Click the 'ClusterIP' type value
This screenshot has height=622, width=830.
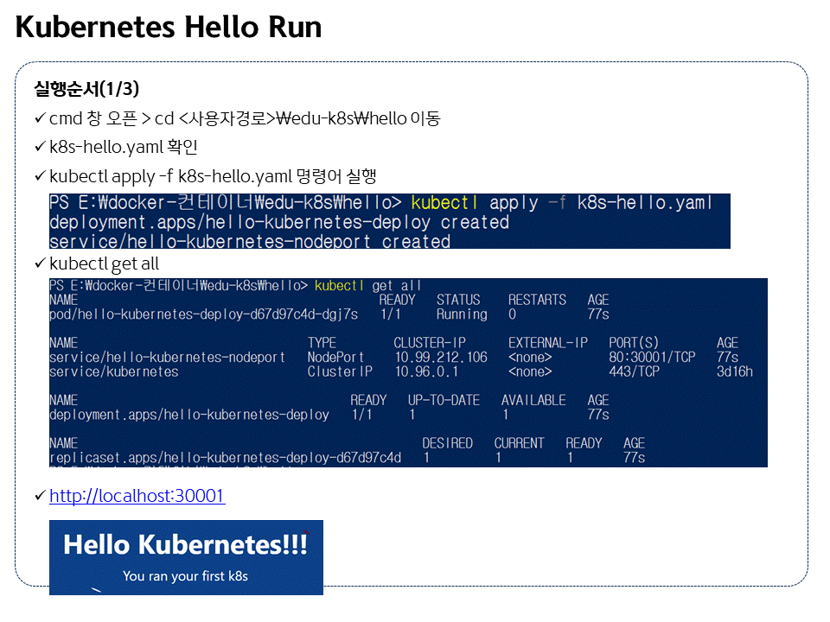tap(340, 371)
